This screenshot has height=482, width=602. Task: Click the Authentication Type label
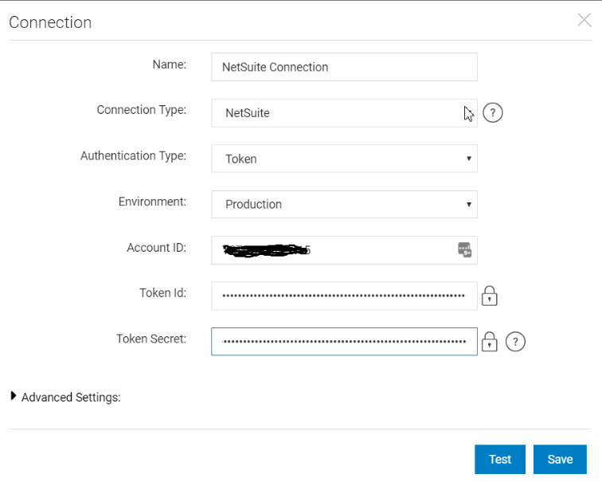(x=133, y=156)
